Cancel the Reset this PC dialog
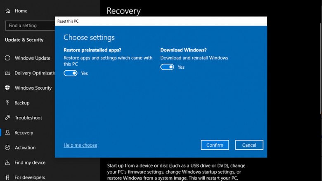Screen dimensions: 322x181 pos(249,145)
